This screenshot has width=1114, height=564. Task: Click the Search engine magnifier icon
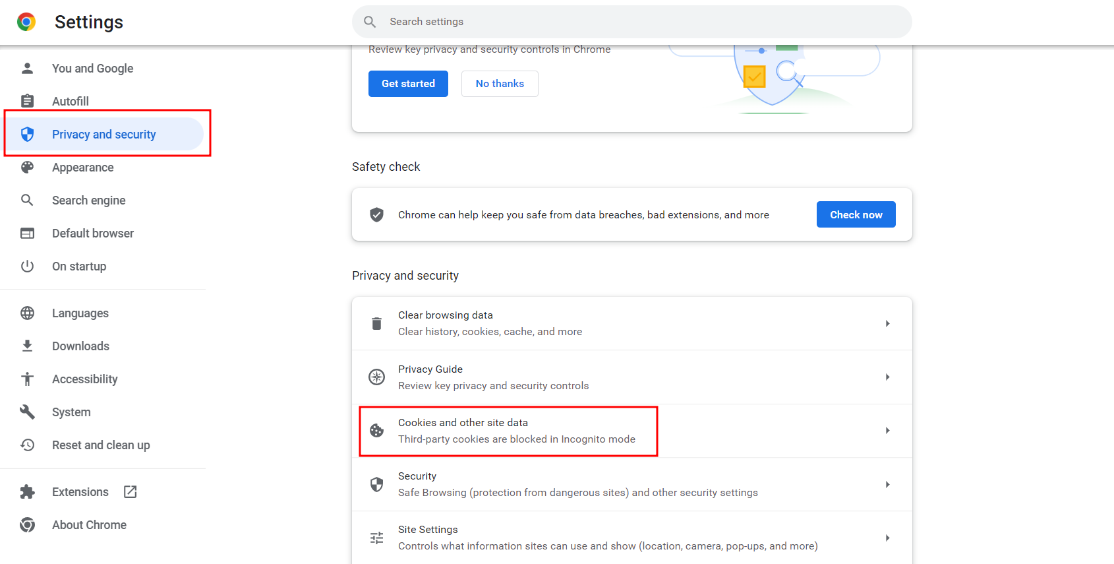point(27,200)
